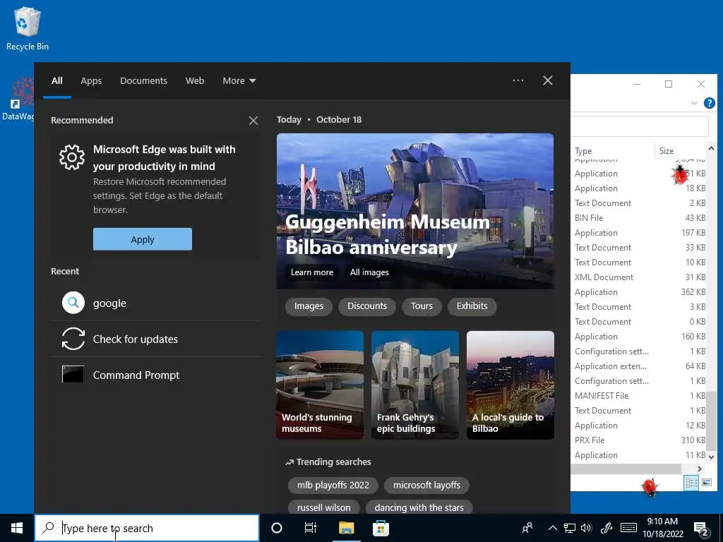Screen dimensions: 723x542
Task: Select the XML Document row in Explorer
Action: click(639, 277)
